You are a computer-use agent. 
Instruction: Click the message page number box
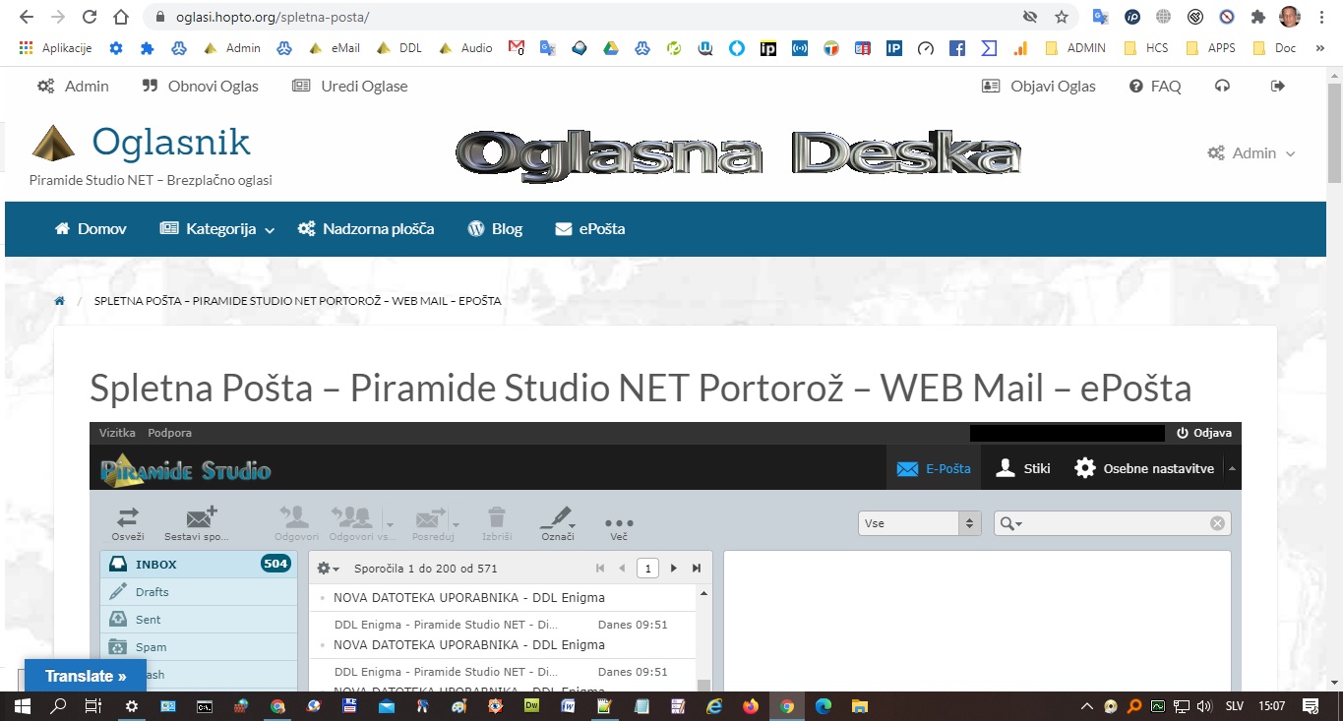647,569
